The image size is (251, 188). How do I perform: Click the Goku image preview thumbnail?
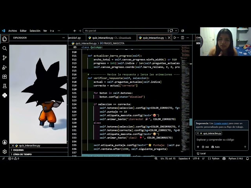click(38, 94)
